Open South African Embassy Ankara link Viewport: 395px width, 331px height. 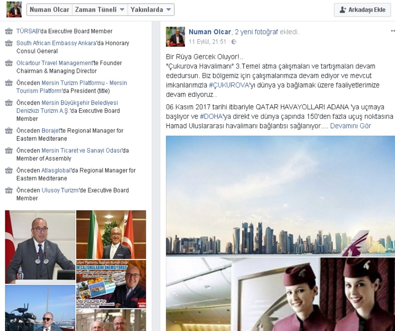[x=56, y=43]
